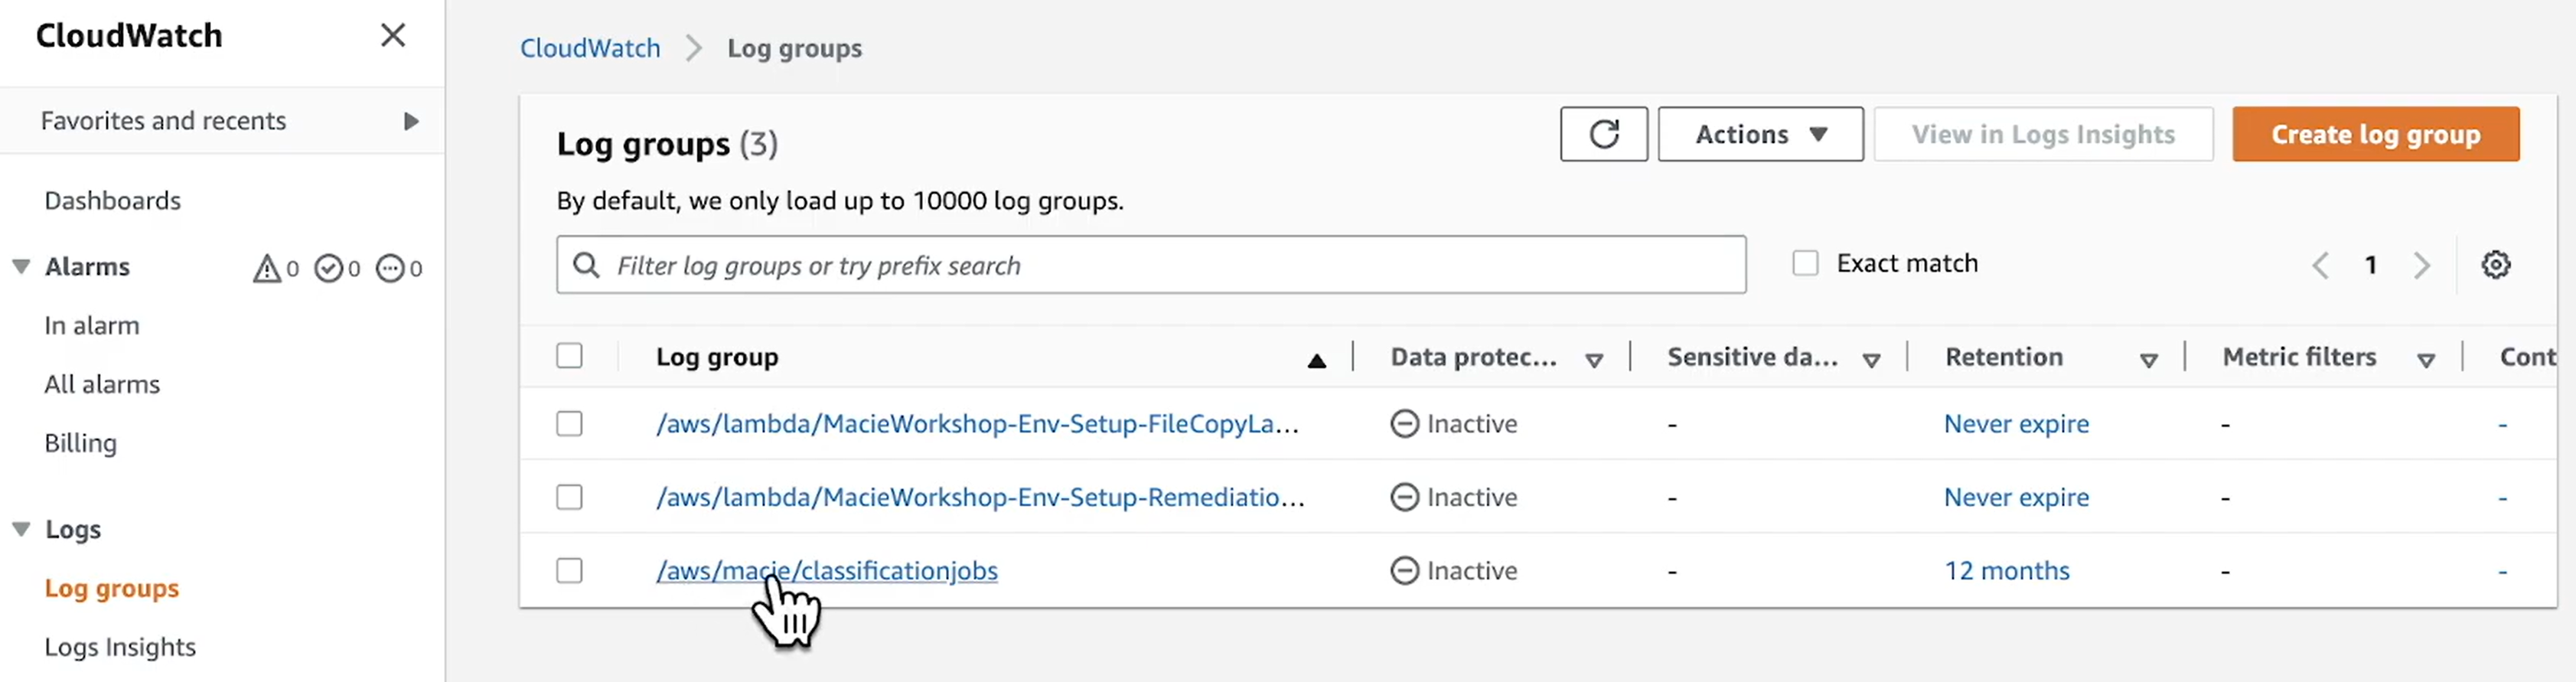Viewport: 2576px width, 682px height.
Task: Edit Never expire retention for Remediatio
Action: tap(2016, 497)
